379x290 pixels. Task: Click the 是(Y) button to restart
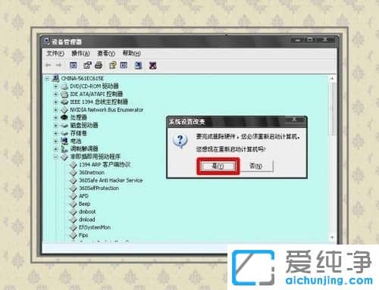pyautogui.click(x=218, y=166)
